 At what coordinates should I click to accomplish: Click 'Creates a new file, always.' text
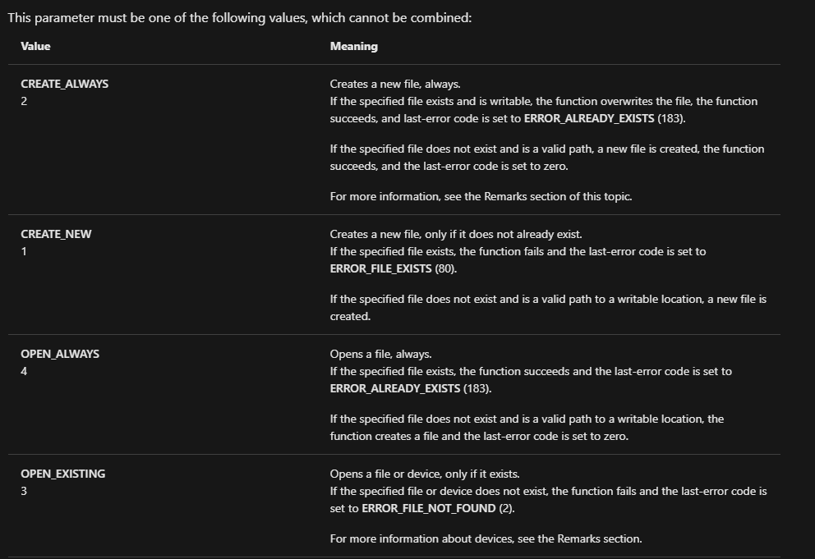[395, 85]
